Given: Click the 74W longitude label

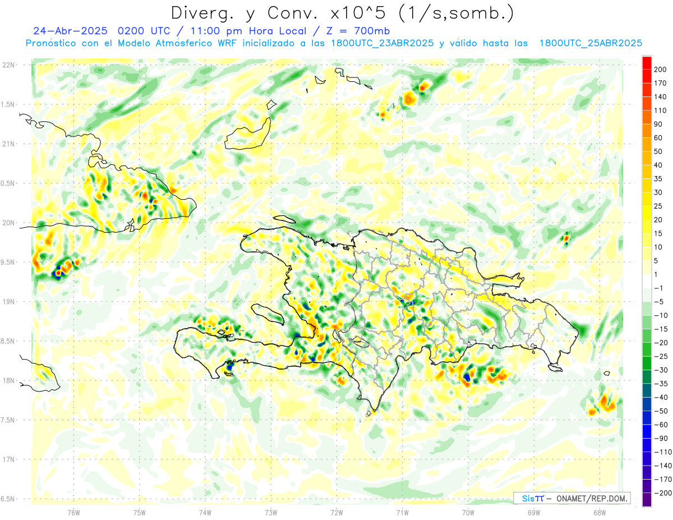Looking at the screenshot, I should (205, 512).
